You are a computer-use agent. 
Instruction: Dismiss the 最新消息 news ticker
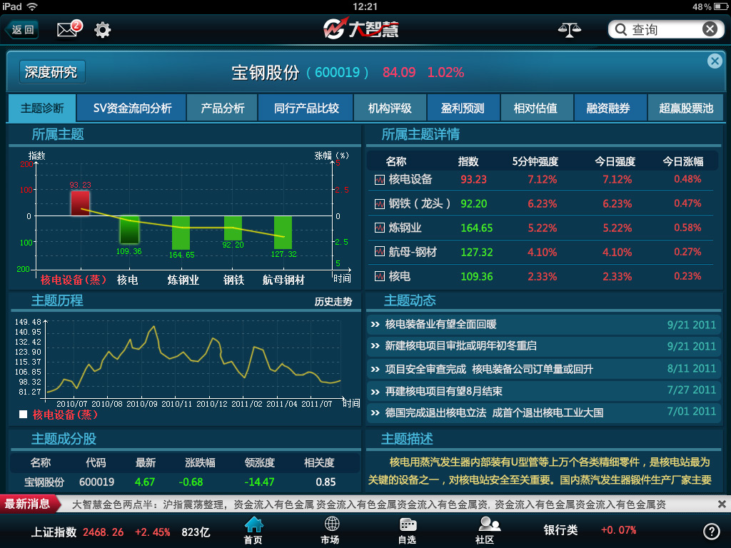[722, 504]
